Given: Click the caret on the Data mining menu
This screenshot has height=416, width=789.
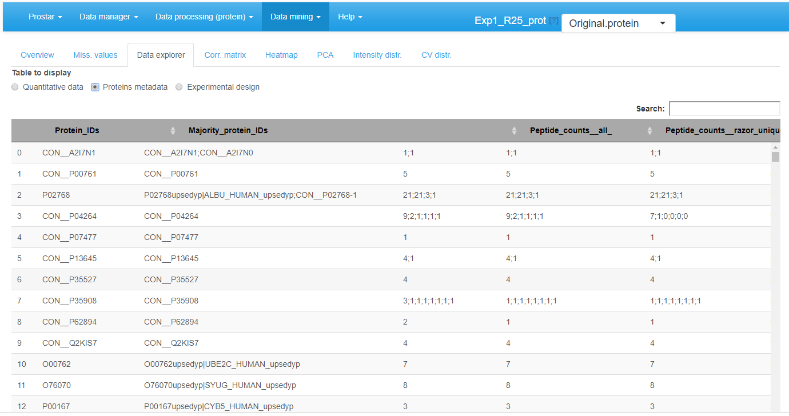Looking at the screenshot, I should coord(317,17).
